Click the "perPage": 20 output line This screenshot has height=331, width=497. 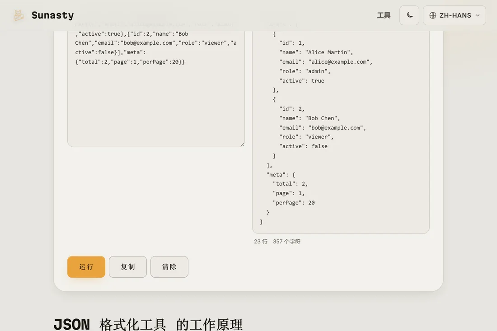[294, 203]
